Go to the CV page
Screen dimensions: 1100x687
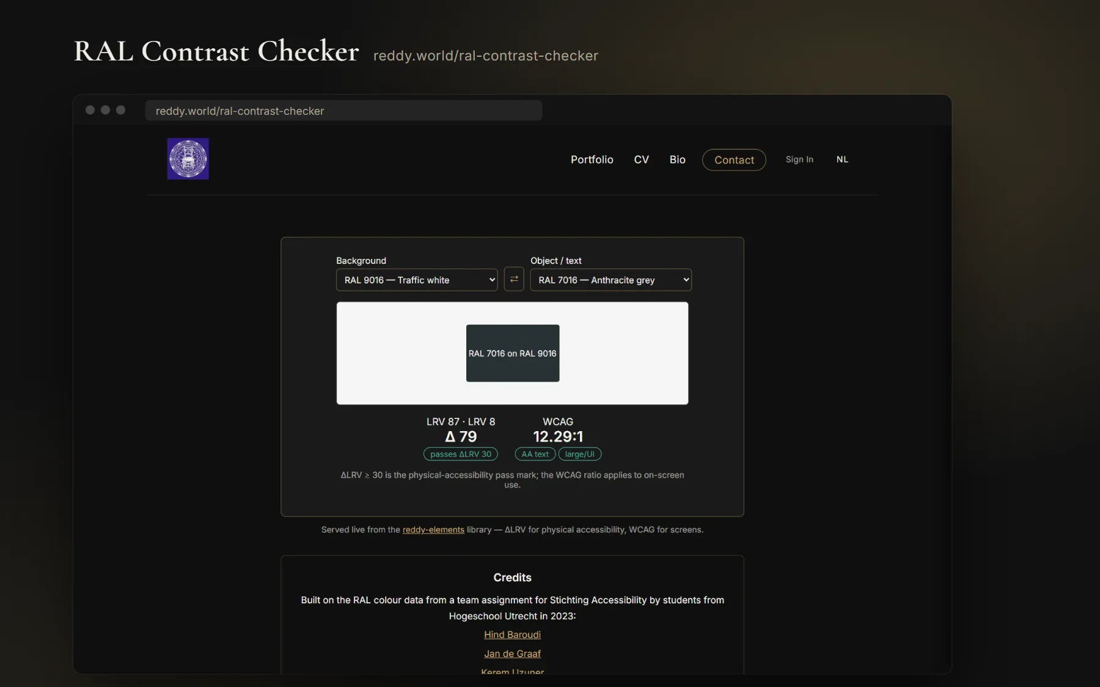(641, 159)
